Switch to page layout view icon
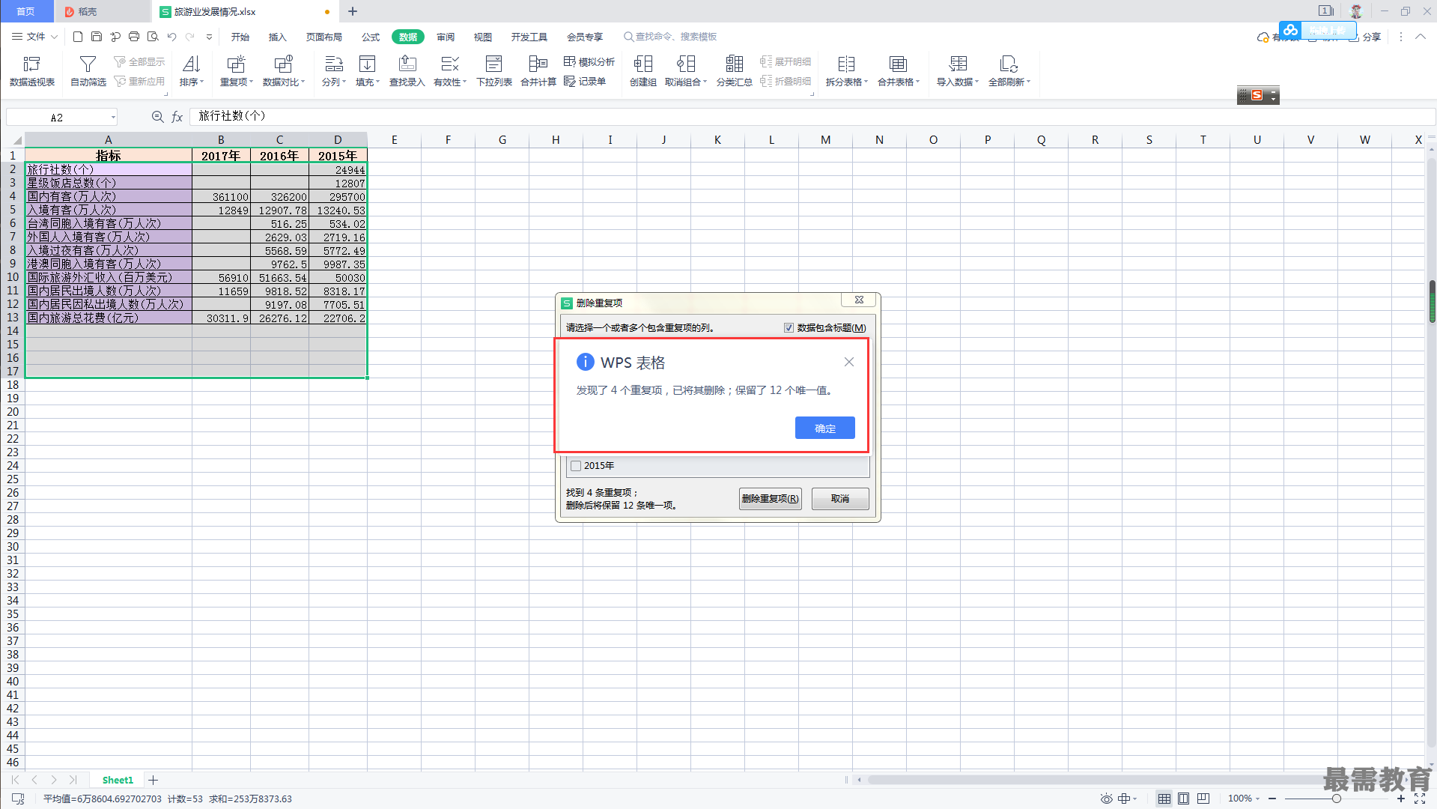 (1183, 799)
